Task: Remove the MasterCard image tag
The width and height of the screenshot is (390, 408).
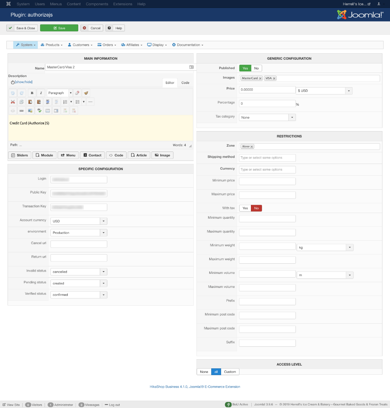Action: point(260,78)
